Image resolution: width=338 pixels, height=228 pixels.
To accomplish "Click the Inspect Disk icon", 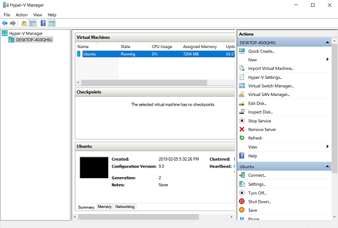I will pos(242,112).
